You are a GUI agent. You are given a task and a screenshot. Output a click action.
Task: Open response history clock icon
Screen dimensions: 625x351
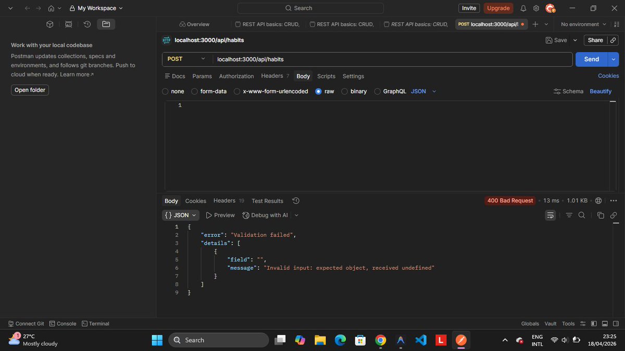tap(296, 201)
